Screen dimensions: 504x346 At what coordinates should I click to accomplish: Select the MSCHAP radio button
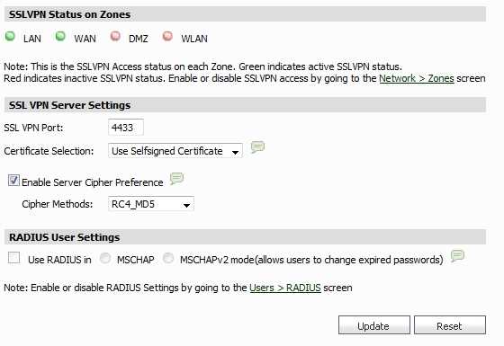[x=105, y=258]
